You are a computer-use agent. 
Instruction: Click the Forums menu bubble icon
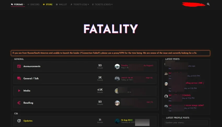coord(12,4)
